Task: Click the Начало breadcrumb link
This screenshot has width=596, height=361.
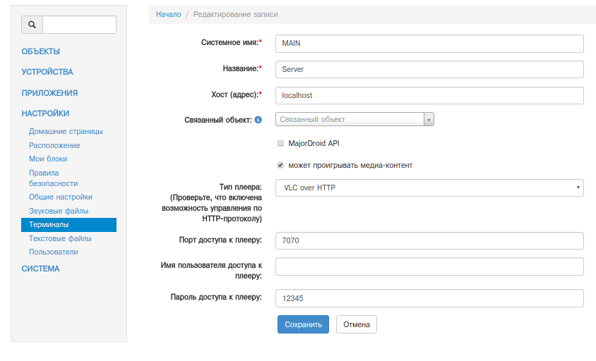Action: coord(169,14)
